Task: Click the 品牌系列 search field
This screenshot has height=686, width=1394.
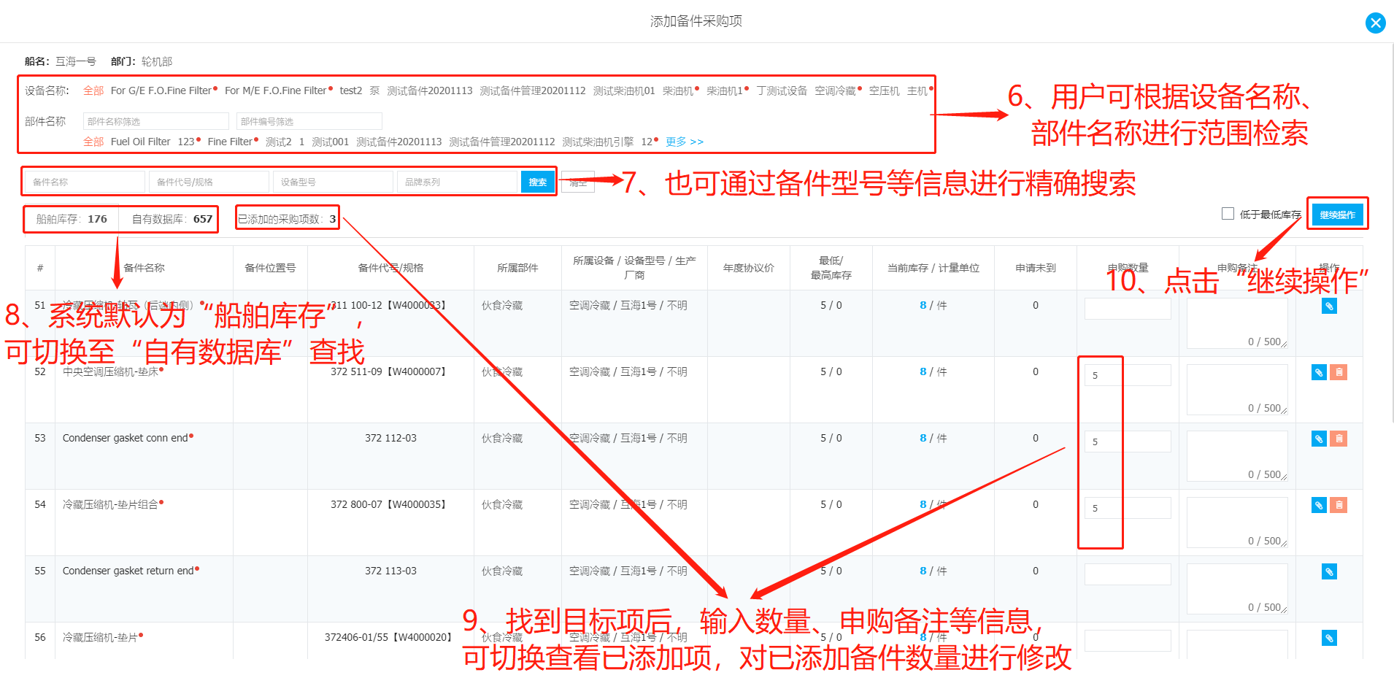Action: [x=457, y=182]
